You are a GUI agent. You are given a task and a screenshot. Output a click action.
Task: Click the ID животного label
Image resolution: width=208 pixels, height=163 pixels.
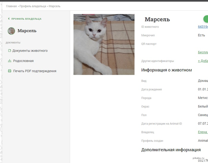[x=150, y=27]
